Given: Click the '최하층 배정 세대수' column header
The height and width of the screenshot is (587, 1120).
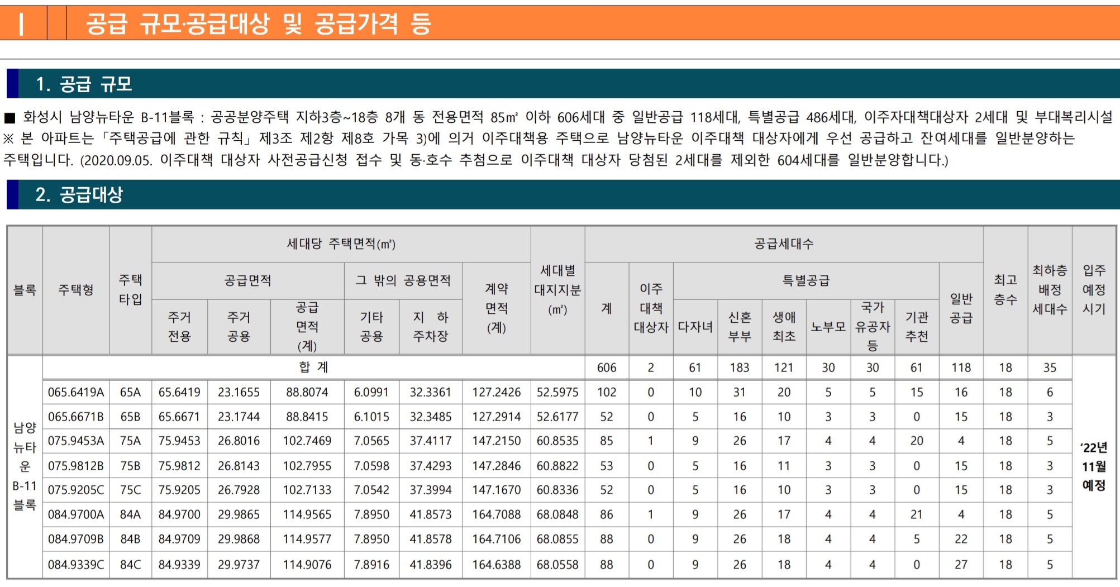Looking at the screenshot, I should pos(1050,290).
